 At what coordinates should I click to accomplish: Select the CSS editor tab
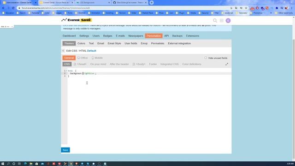point(67,64)
